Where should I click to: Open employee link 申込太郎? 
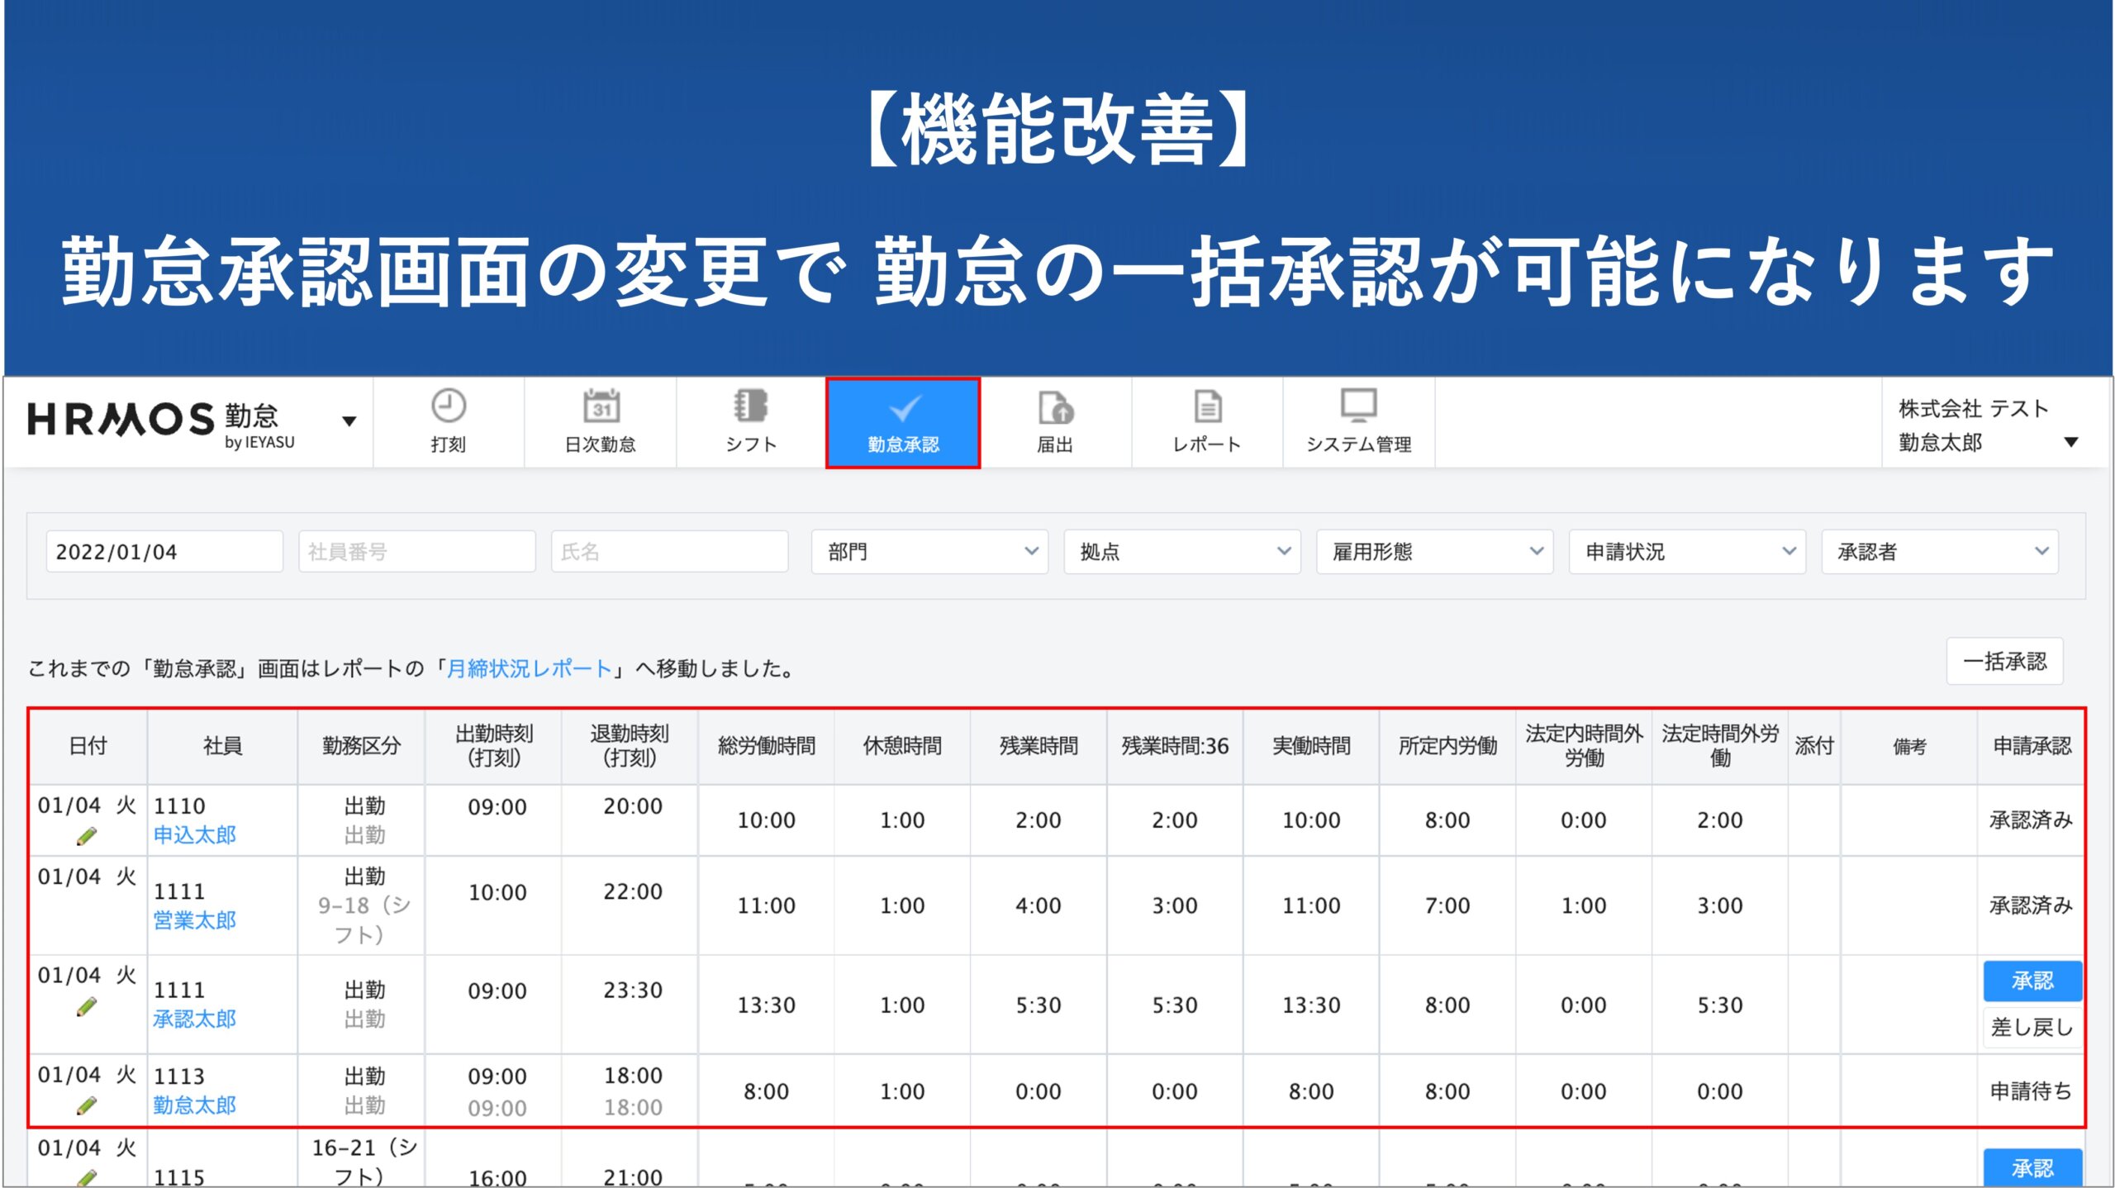pyautogui.click(x=195, y=834)
